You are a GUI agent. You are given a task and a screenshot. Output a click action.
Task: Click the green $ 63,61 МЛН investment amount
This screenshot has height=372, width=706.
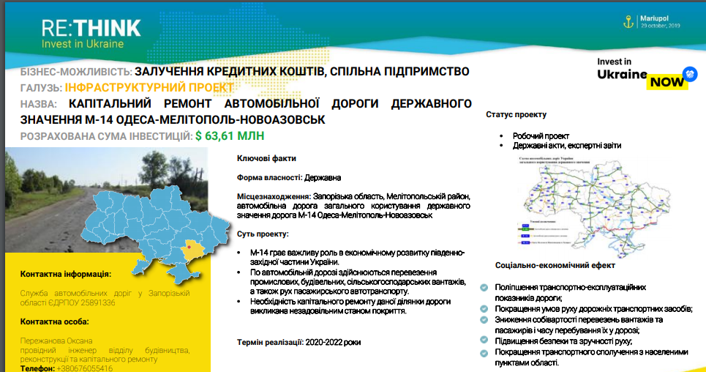click(x=230, y=136)
